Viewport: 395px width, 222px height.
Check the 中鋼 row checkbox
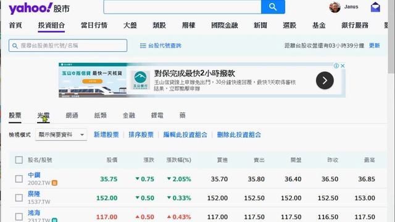(x=19, y=179)
